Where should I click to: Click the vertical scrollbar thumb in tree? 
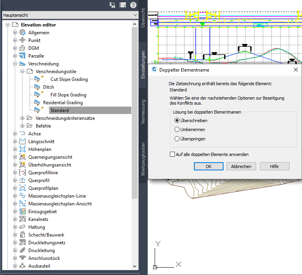point(134,113)
